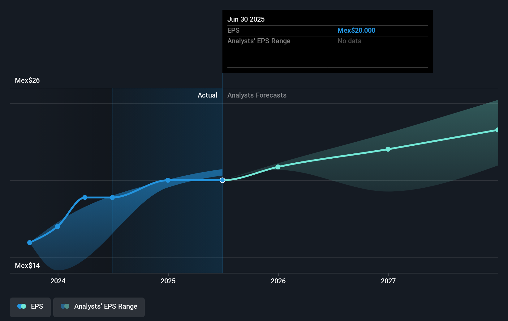Click the 2025 x-axis label
508x321 pixels.
[x=168, y=281]
